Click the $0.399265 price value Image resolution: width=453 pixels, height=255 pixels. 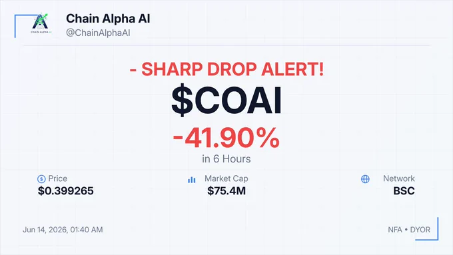65,191
